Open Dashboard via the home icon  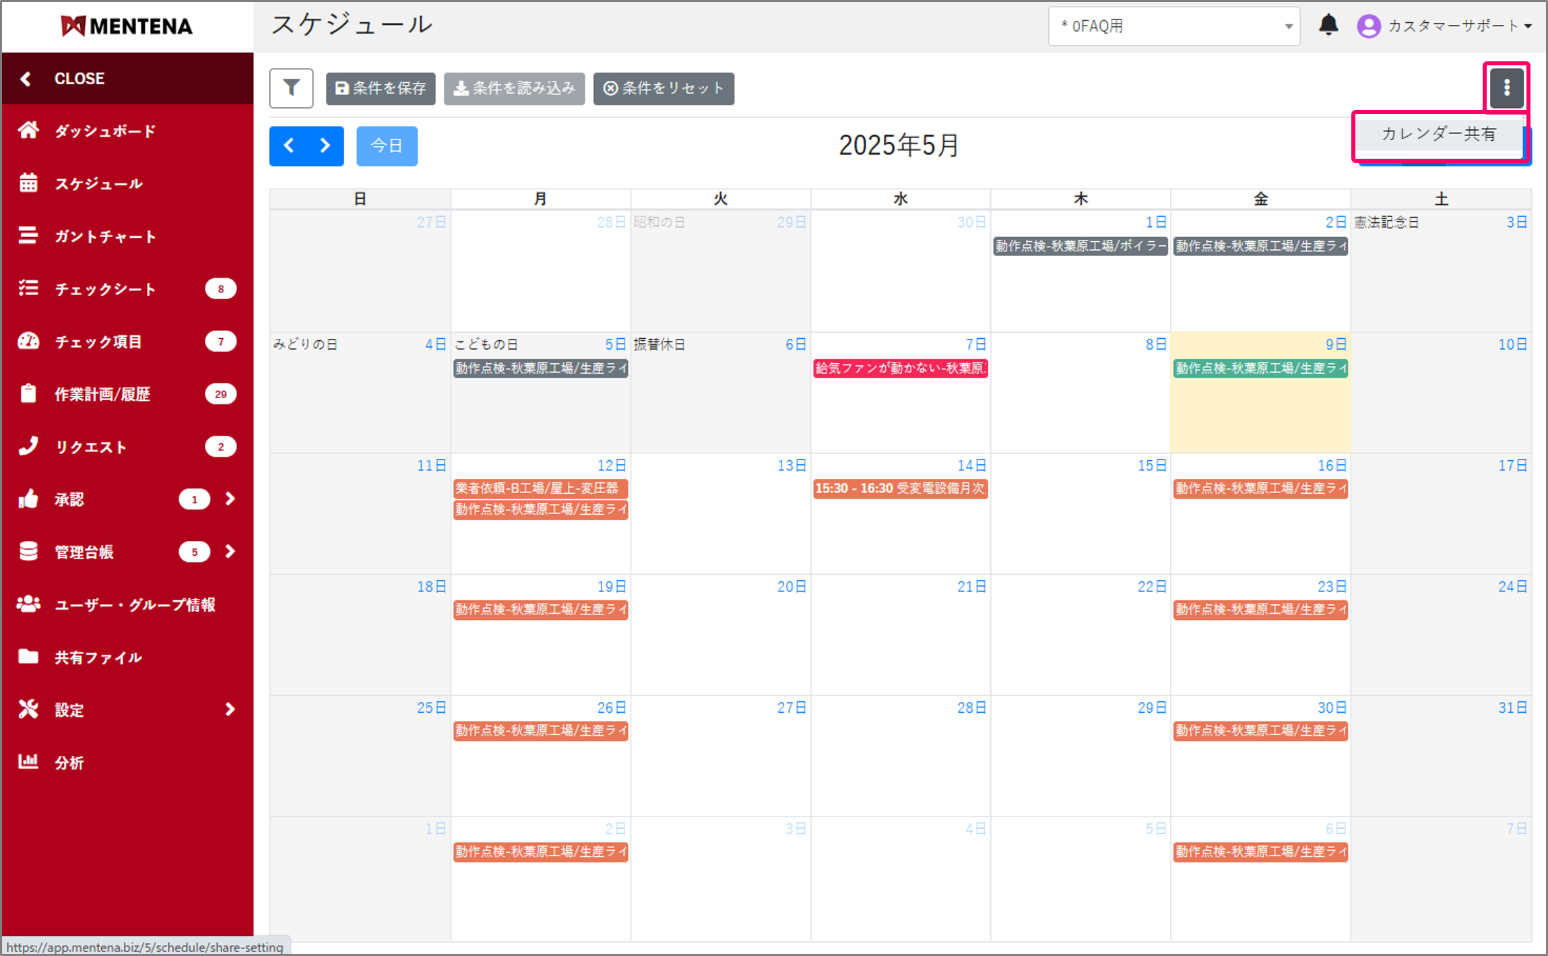28,130
